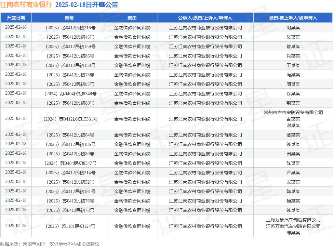333x247 pixels.
Task: Click the 被告/被上诉人/被申请人 column header
Action: click(x=293, y=18)
